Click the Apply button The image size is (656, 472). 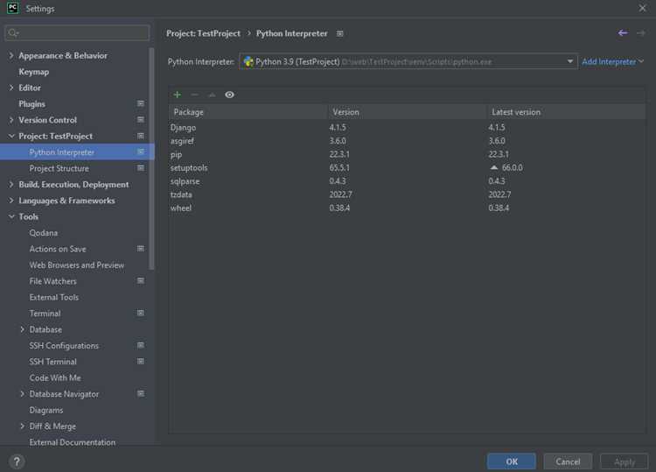pyautogui.click(x=625, y=461)
